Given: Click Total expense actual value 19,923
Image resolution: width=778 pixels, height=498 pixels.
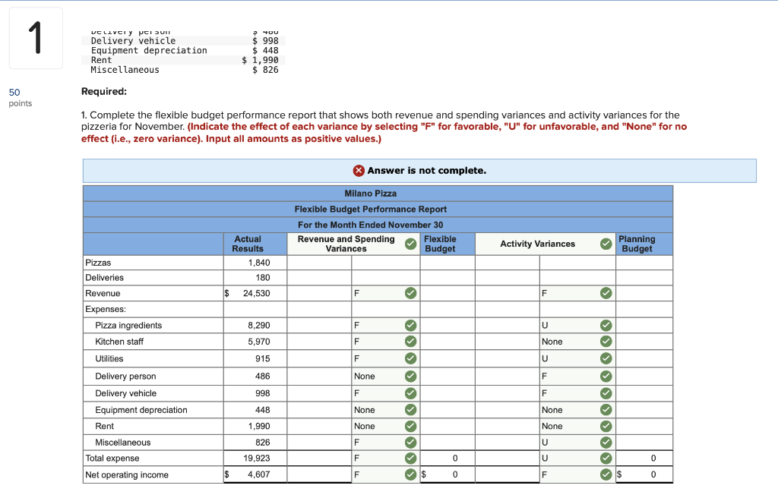Looking at the screenshot, I should coord(257,458).
